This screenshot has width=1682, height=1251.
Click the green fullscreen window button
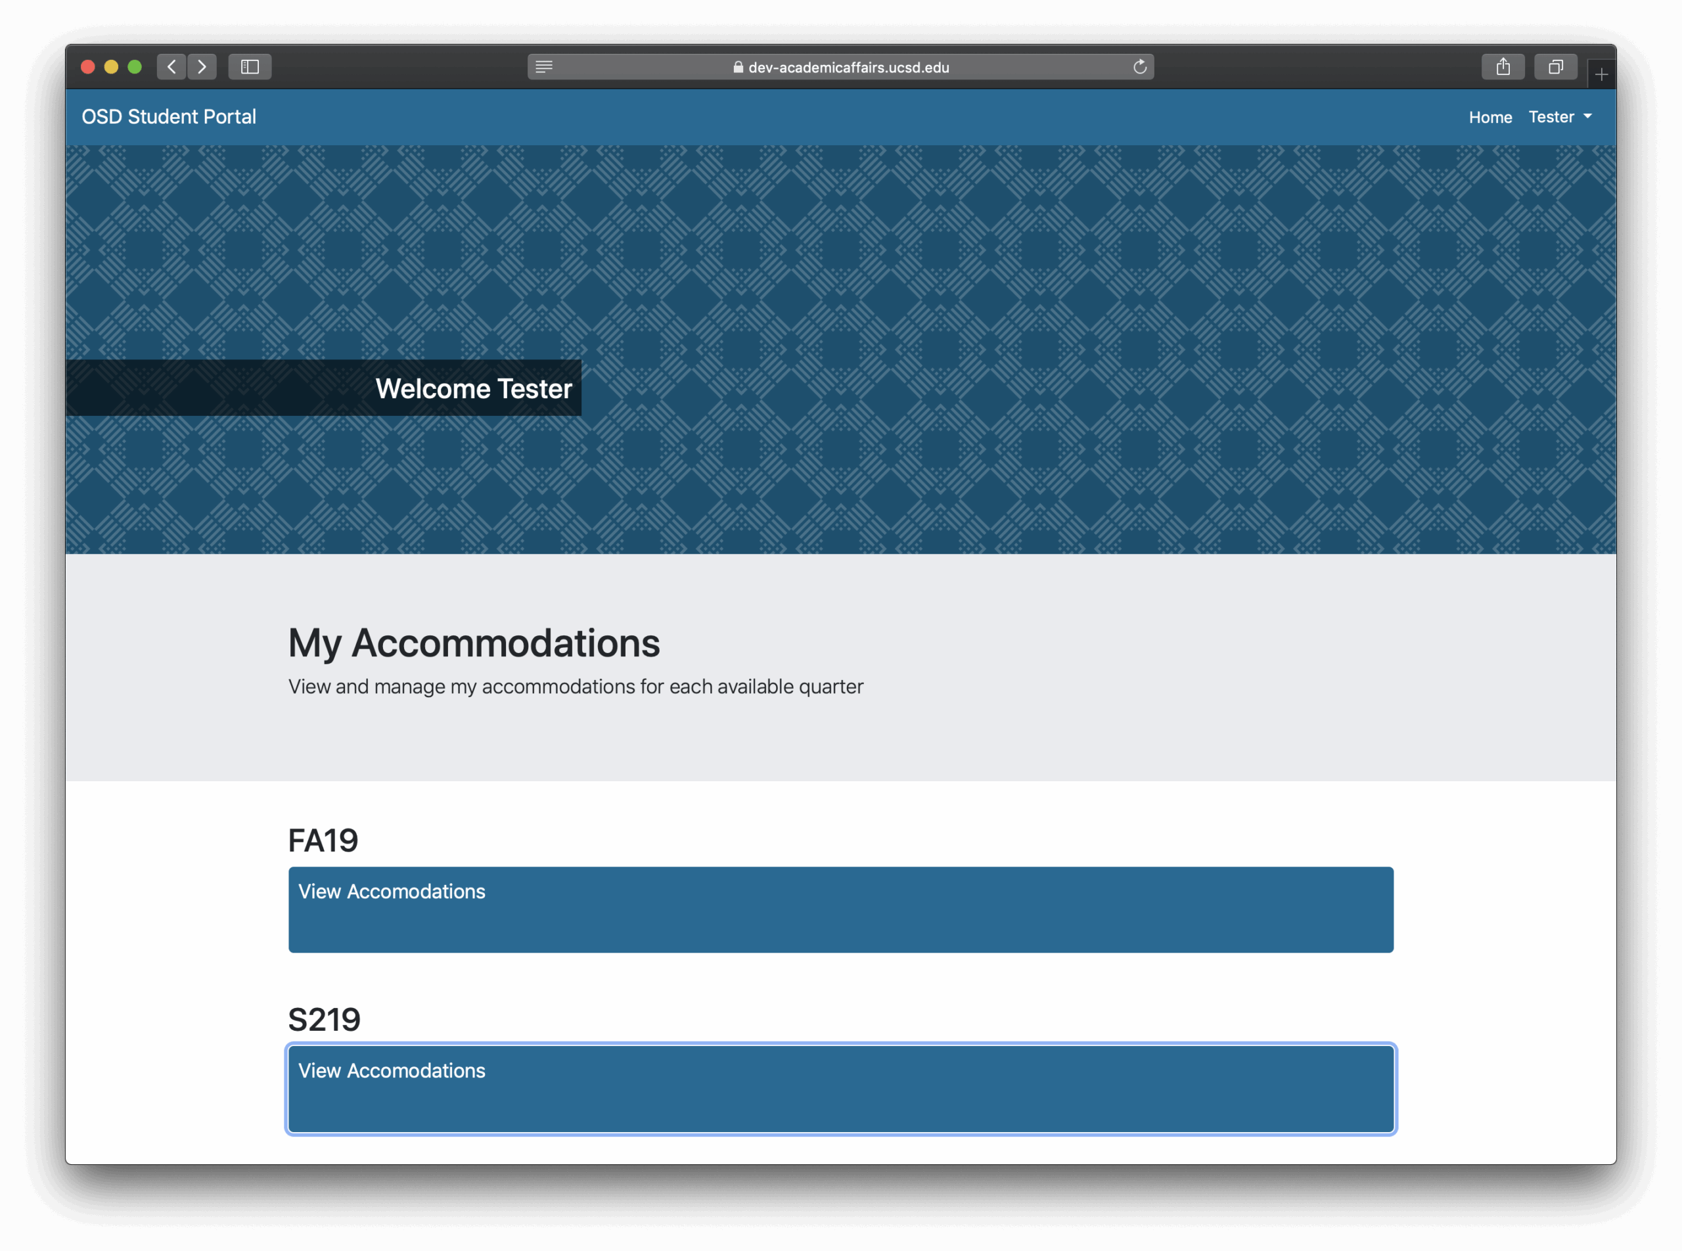[135, 66]
